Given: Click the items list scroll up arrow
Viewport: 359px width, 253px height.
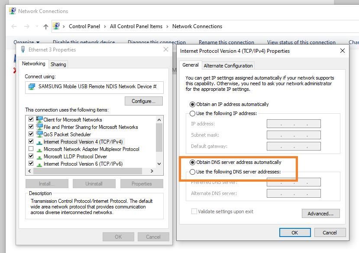Looking at the screenshot, I should click(x=159, y=120).
